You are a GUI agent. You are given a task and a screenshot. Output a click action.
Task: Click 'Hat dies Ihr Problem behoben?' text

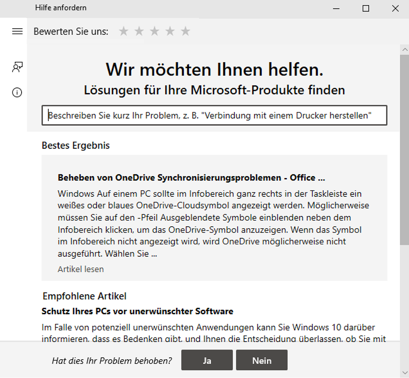tap(112, 360)
